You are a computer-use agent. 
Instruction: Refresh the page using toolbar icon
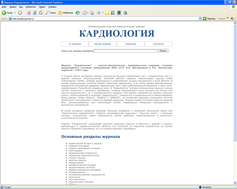coord(34,12)
